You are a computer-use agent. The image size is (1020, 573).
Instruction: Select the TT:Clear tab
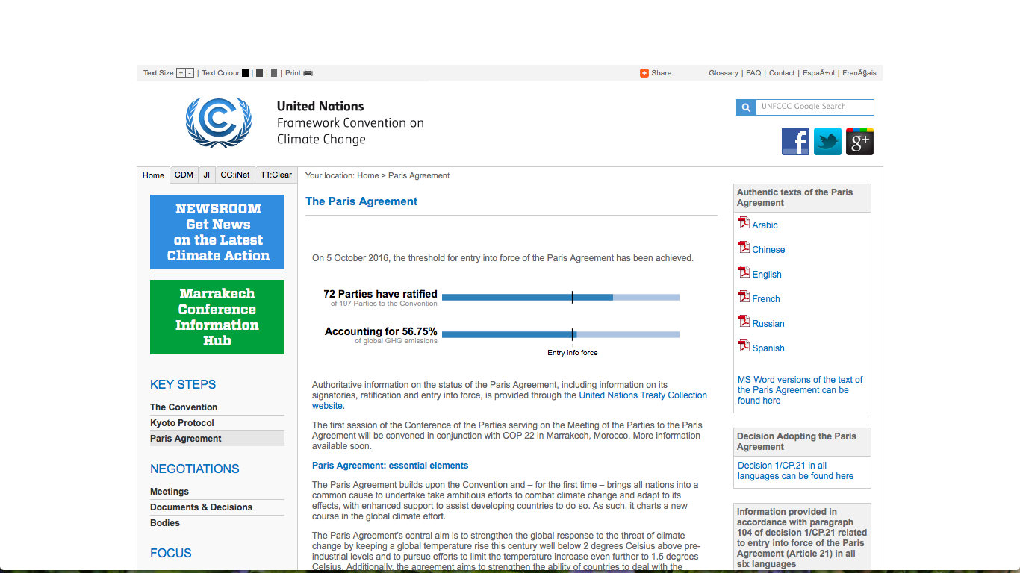276,175
